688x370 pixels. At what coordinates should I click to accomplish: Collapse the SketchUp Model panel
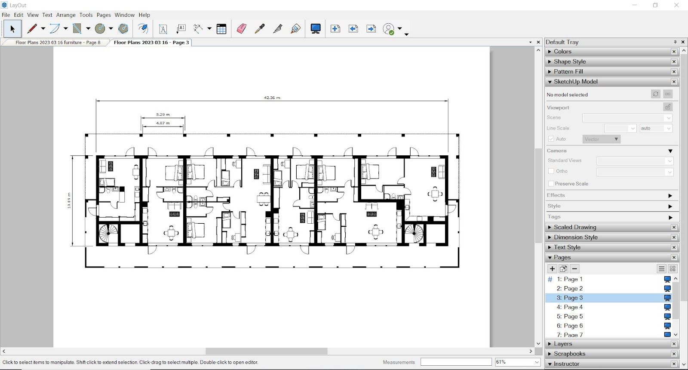(550, 82)
